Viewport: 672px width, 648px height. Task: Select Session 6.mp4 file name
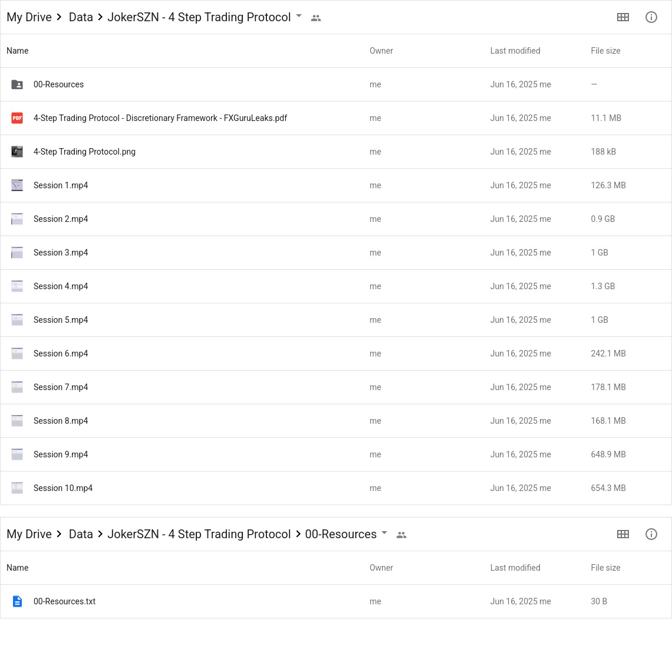(x=61, y=354)
